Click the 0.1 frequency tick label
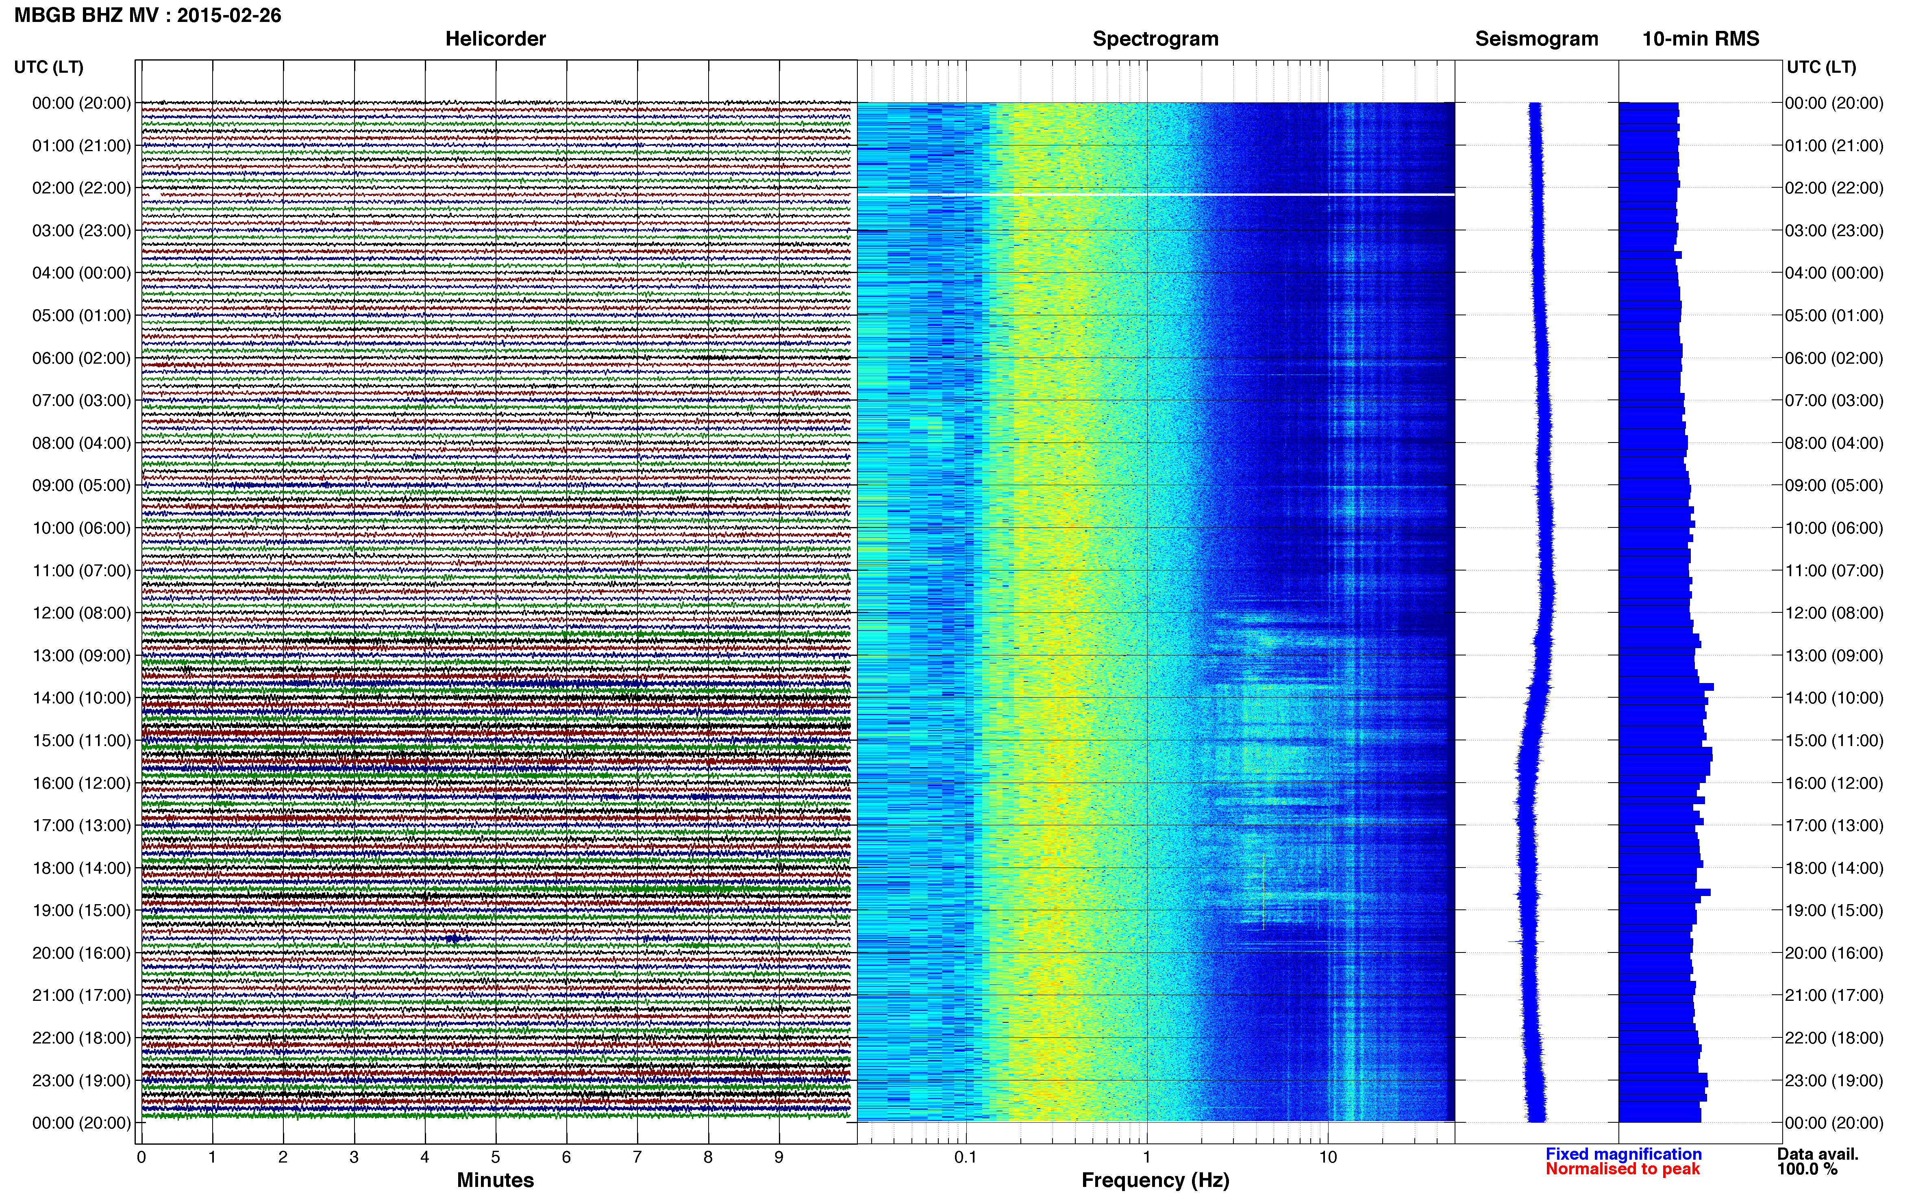This screenshot has height=1204, width=1927. pyautogui.click(x=966, y=1157)
